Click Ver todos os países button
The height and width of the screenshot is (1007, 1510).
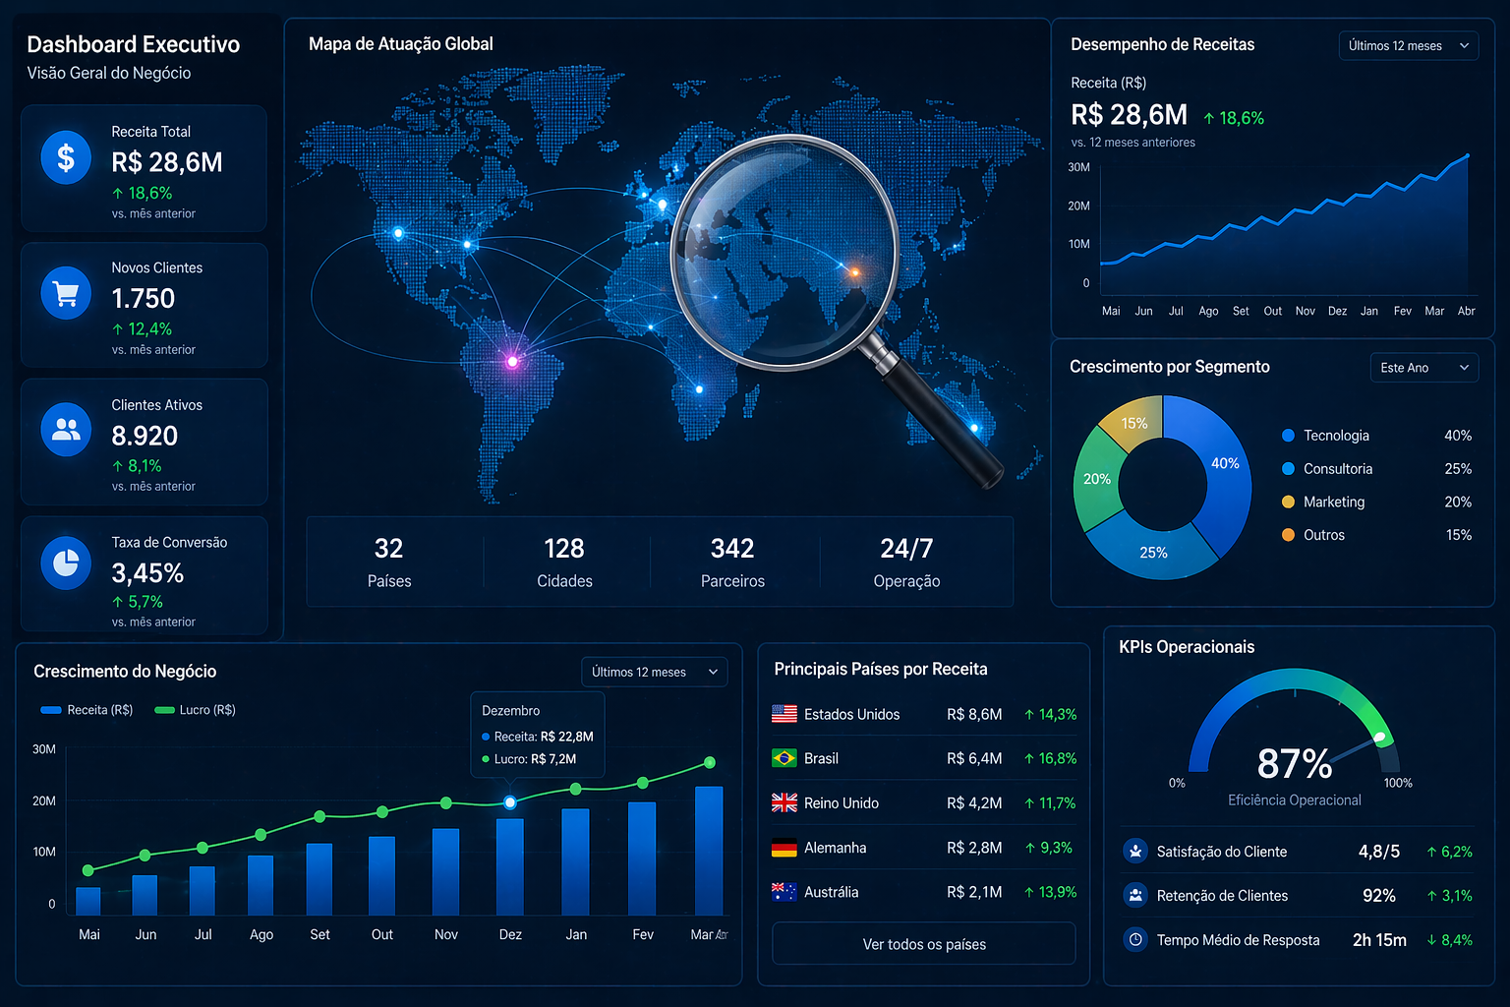[x=924, y=944]
